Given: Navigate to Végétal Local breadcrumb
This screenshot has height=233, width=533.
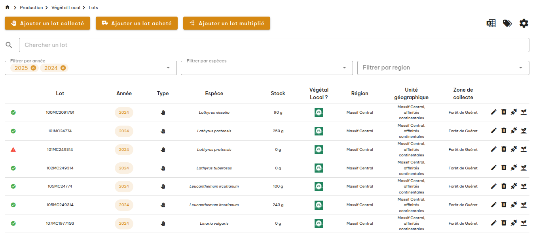Looking at the screenshot, I should 66,8.
